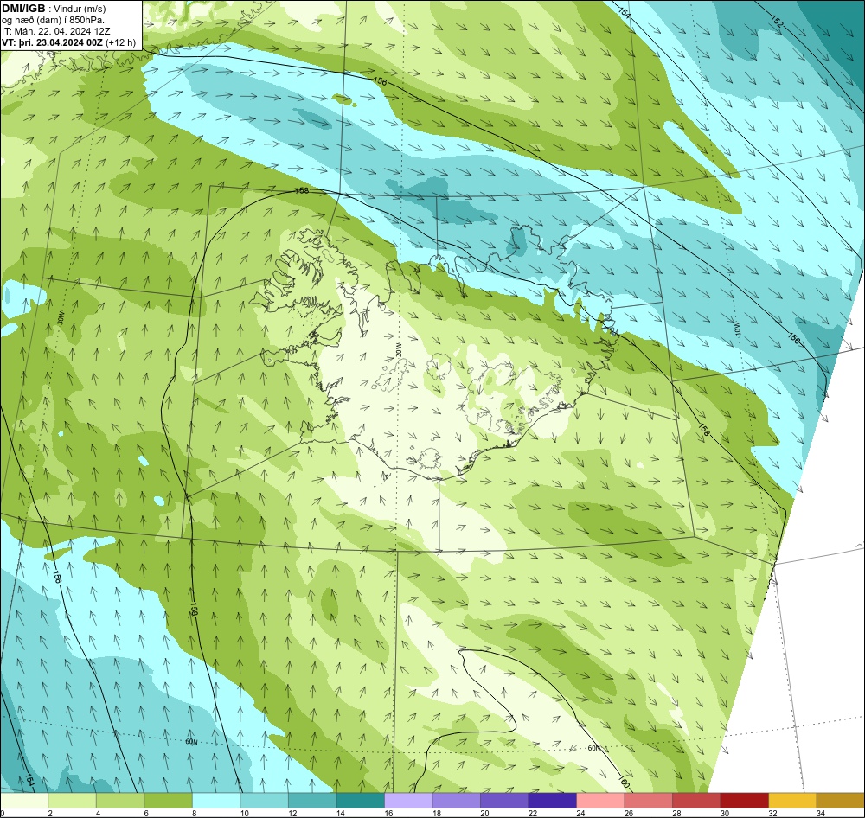Screen dimensions: 865x818
Task: Click the legend tick label '16'
Action: (388, 813)
